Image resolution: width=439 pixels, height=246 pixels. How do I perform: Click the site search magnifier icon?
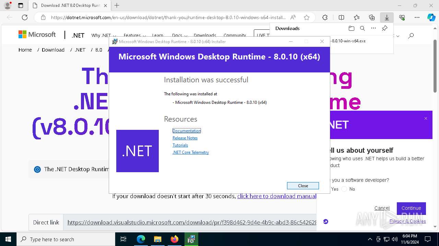point(411,35)
